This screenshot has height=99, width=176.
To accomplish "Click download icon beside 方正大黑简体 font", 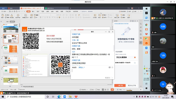I will pos(135,58).
